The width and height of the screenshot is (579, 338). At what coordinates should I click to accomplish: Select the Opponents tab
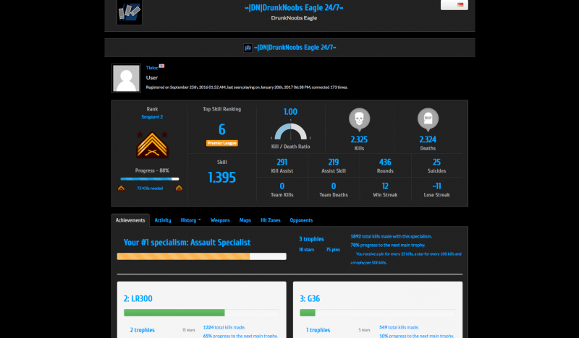(301, 220)
